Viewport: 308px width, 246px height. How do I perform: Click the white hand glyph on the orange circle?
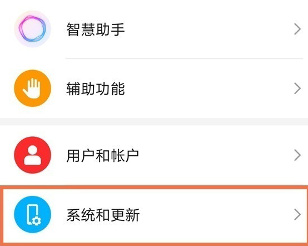[x=32, y=88]
